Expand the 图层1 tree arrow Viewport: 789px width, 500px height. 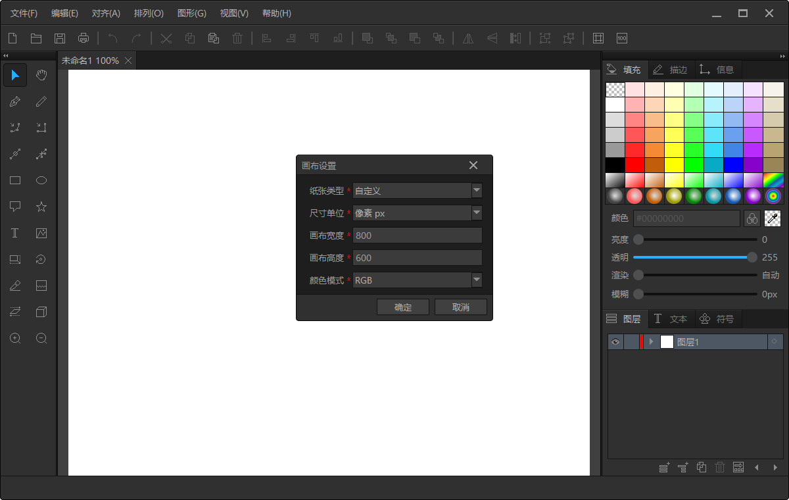(x=651, y=341)
